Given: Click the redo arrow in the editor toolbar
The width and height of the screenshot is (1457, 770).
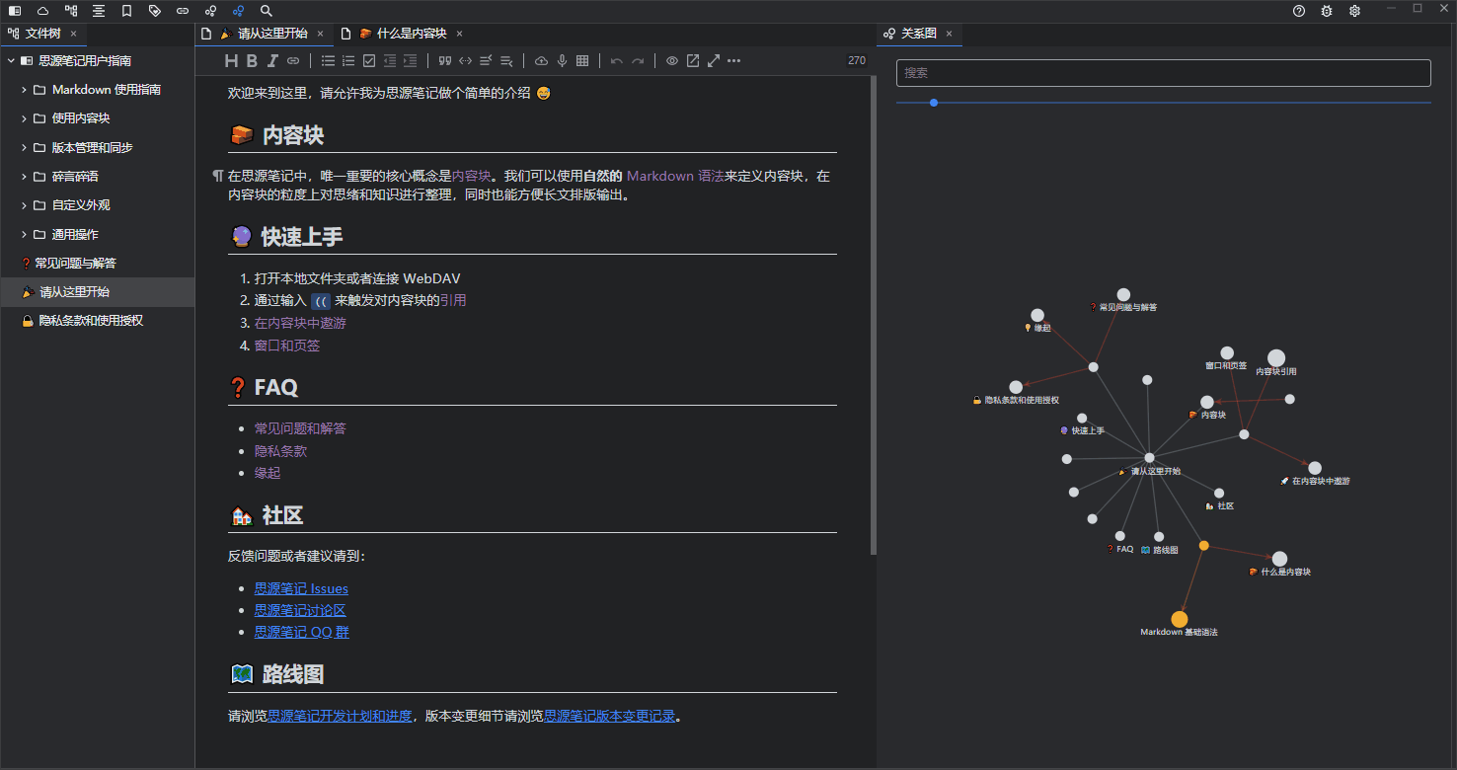Looking at the screenshot, I should point(638,61).
